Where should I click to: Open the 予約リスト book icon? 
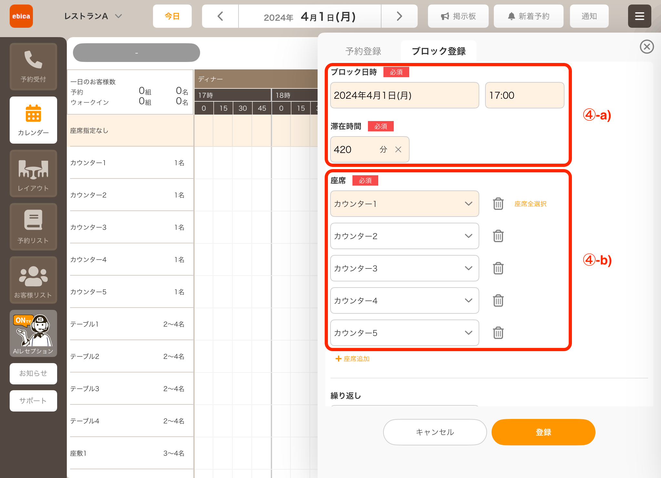click(x=33, y=227)
